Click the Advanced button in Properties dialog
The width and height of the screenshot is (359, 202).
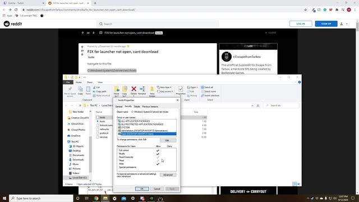pyautogui.click(x=168, y=175)
